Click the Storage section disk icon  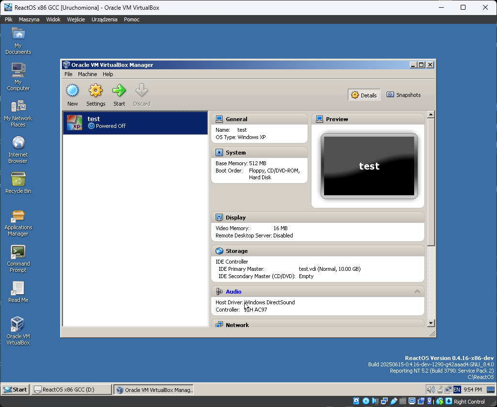(219, 250)
